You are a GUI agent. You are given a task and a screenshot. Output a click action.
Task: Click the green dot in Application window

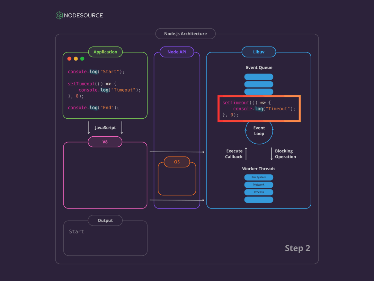(x=82, y=59)
